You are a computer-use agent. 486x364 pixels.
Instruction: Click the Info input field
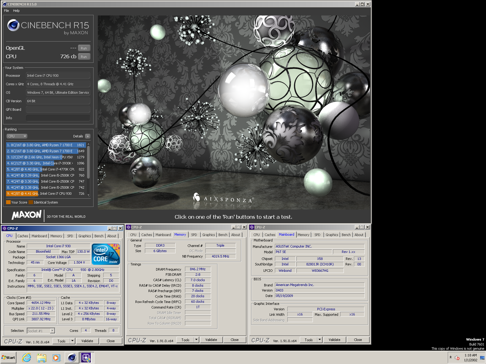pyautogui.click(x=58, y=118)
